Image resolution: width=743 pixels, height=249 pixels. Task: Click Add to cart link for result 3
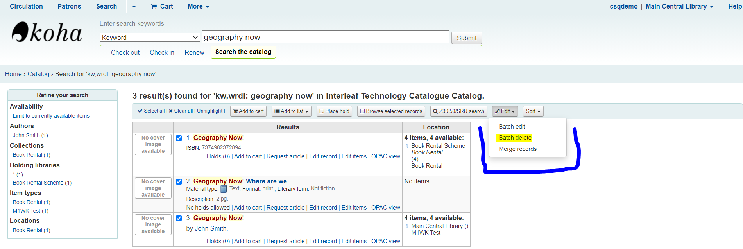tap(248, 241)
